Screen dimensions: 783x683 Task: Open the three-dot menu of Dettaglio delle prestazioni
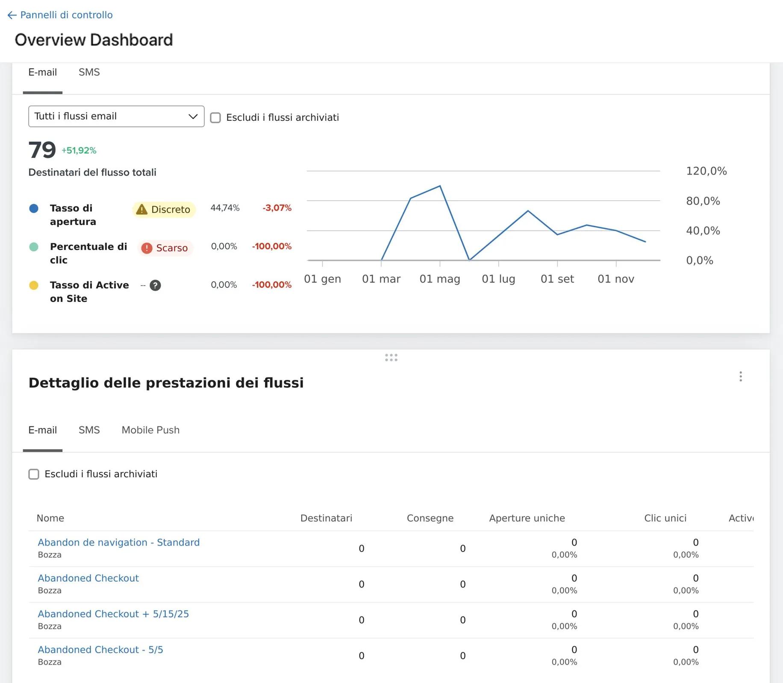[740, 377]
